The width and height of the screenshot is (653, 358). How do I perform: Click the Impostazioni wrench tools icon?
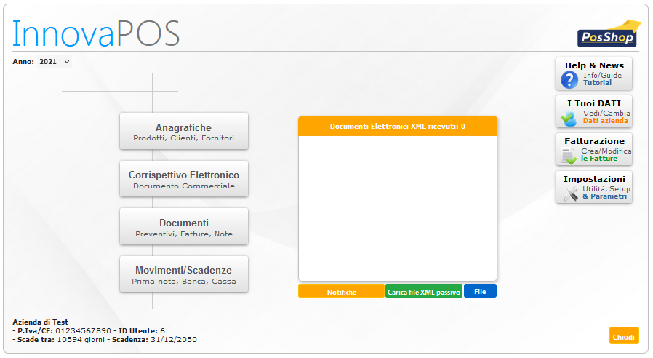[571, 194]
